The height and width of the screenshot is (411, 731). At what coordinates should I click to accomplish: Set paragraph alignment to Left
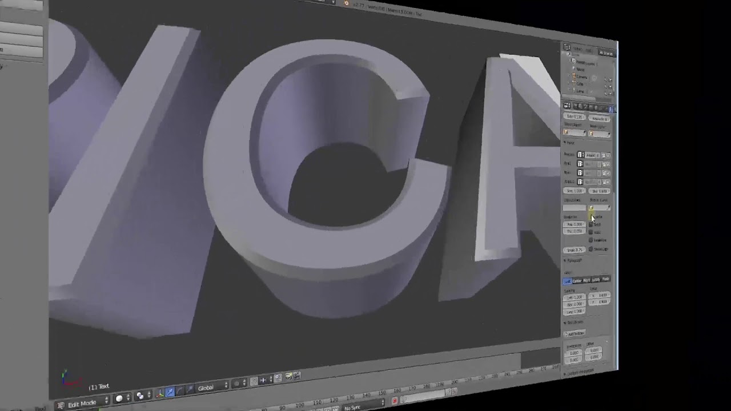[567, 281]
